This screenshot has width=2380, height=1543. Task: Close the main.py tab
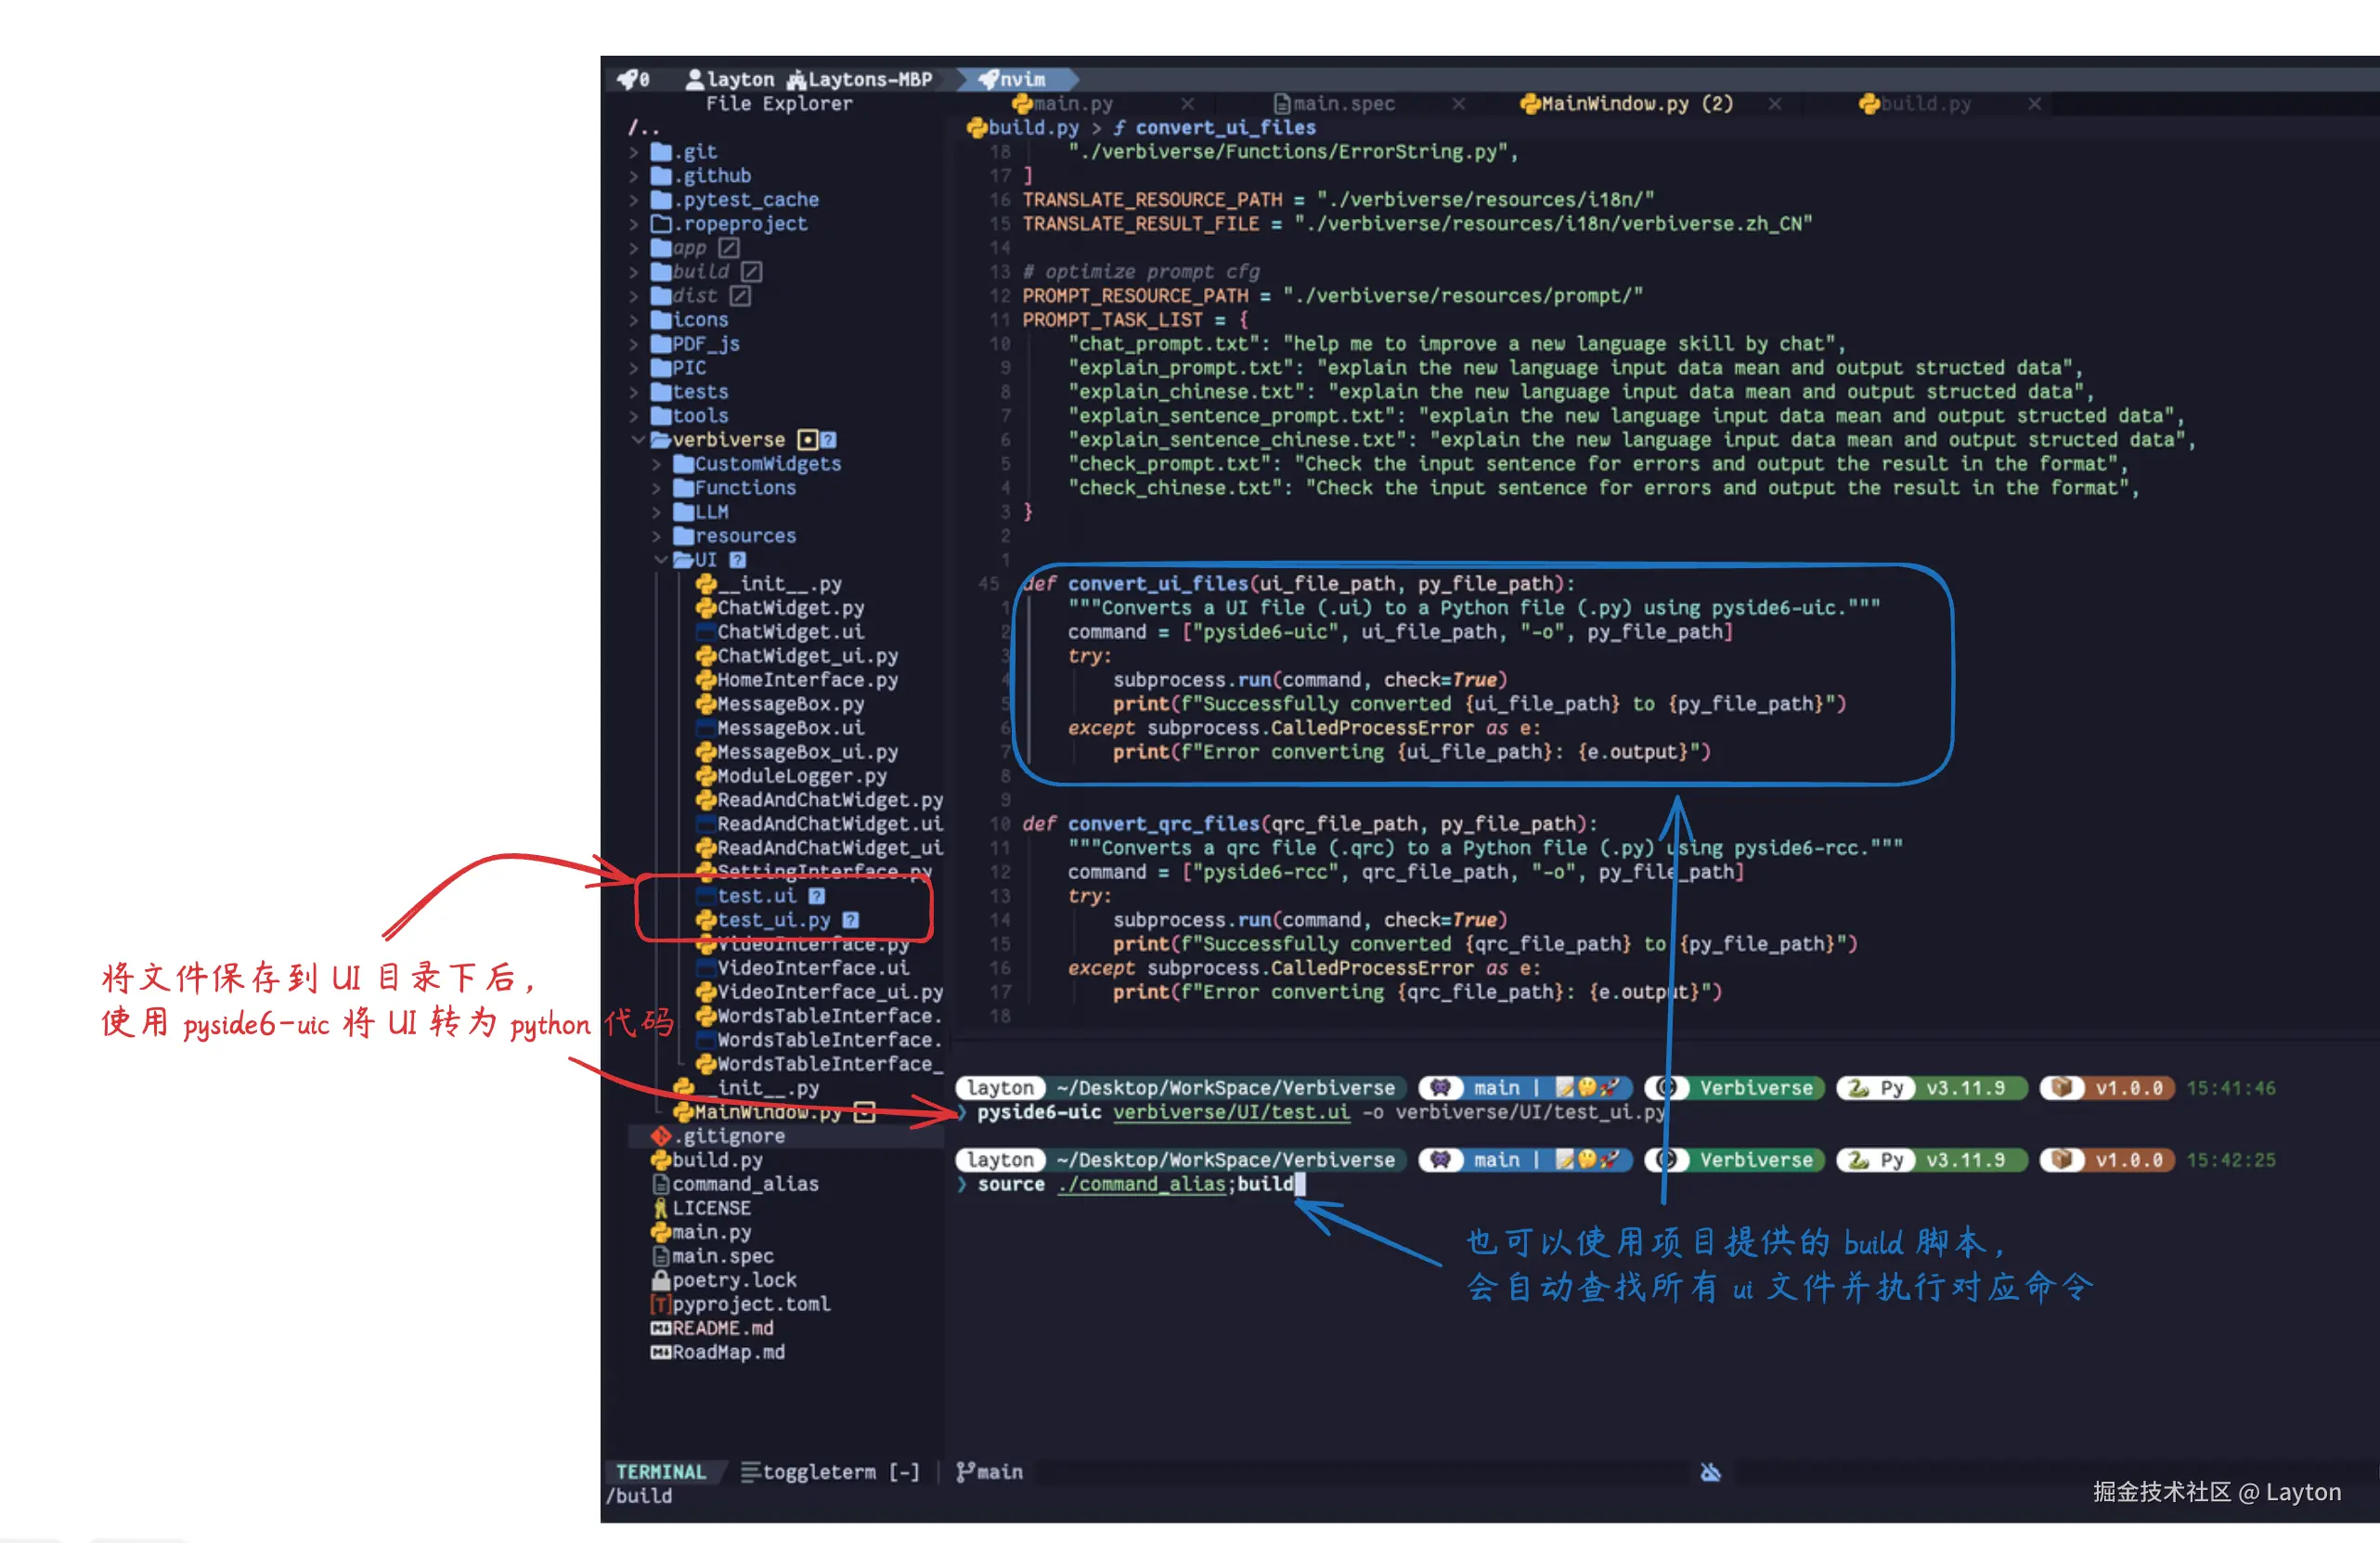1187,104
